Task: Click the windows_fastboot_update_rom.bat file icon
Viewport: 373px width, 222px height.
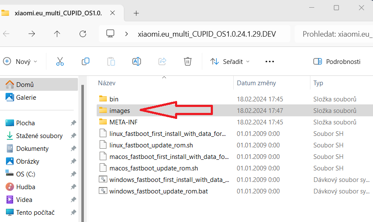Action: pos(103,191)
